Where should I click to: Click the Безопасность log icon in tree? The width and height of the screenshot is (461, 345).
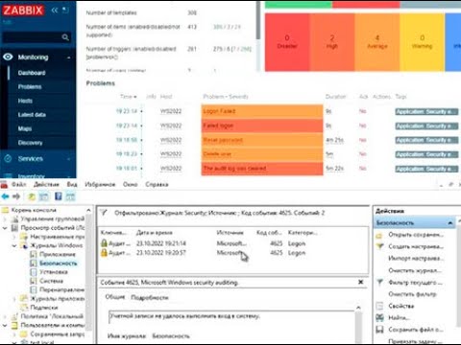click(x=34, y=264)
